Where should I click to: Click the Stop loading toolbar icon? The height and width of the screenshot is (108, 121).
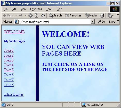tap(30, 15)
